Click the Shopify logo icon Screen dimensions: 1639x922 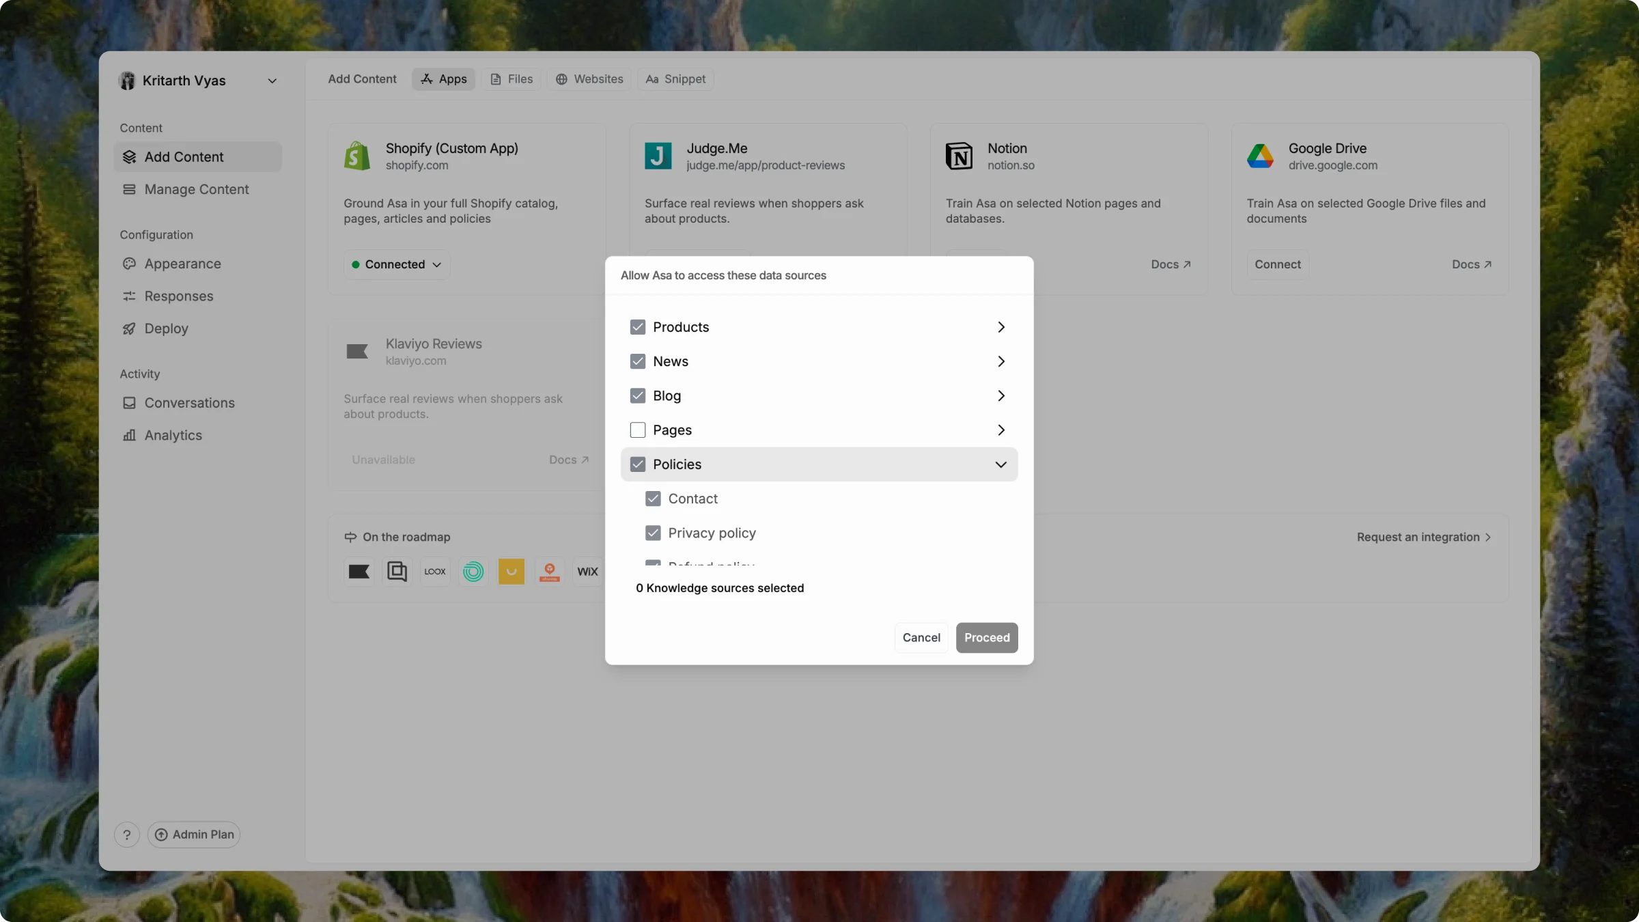357,156
